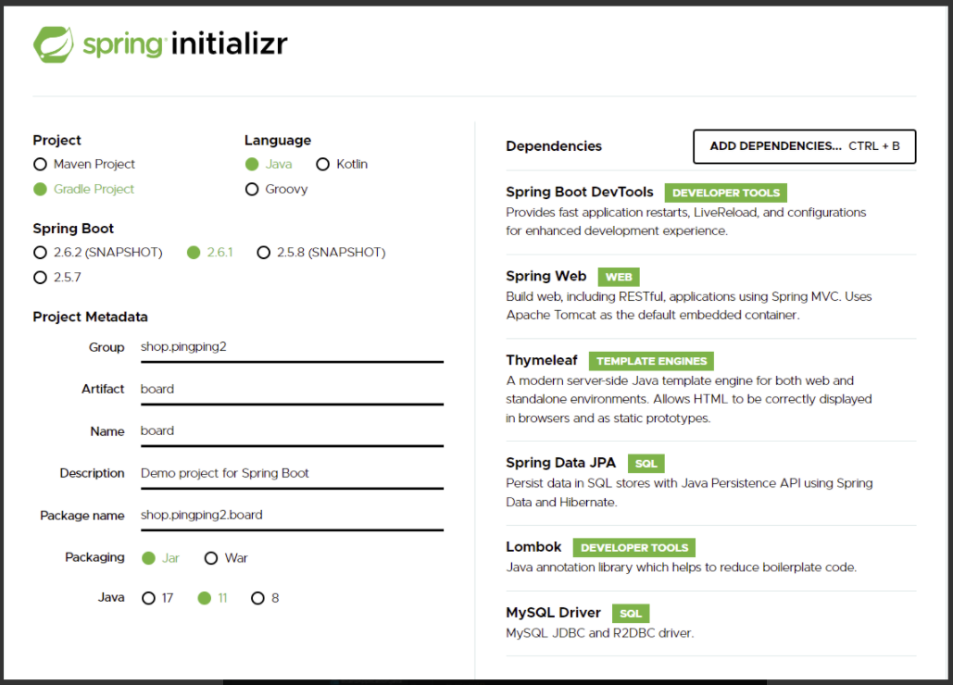Click the Project Metadata heading

90,317
